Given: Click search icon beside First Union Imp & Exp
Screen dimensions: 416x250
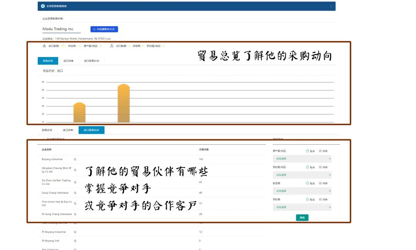Looking at the screenshot, I should tap(75, 203).
